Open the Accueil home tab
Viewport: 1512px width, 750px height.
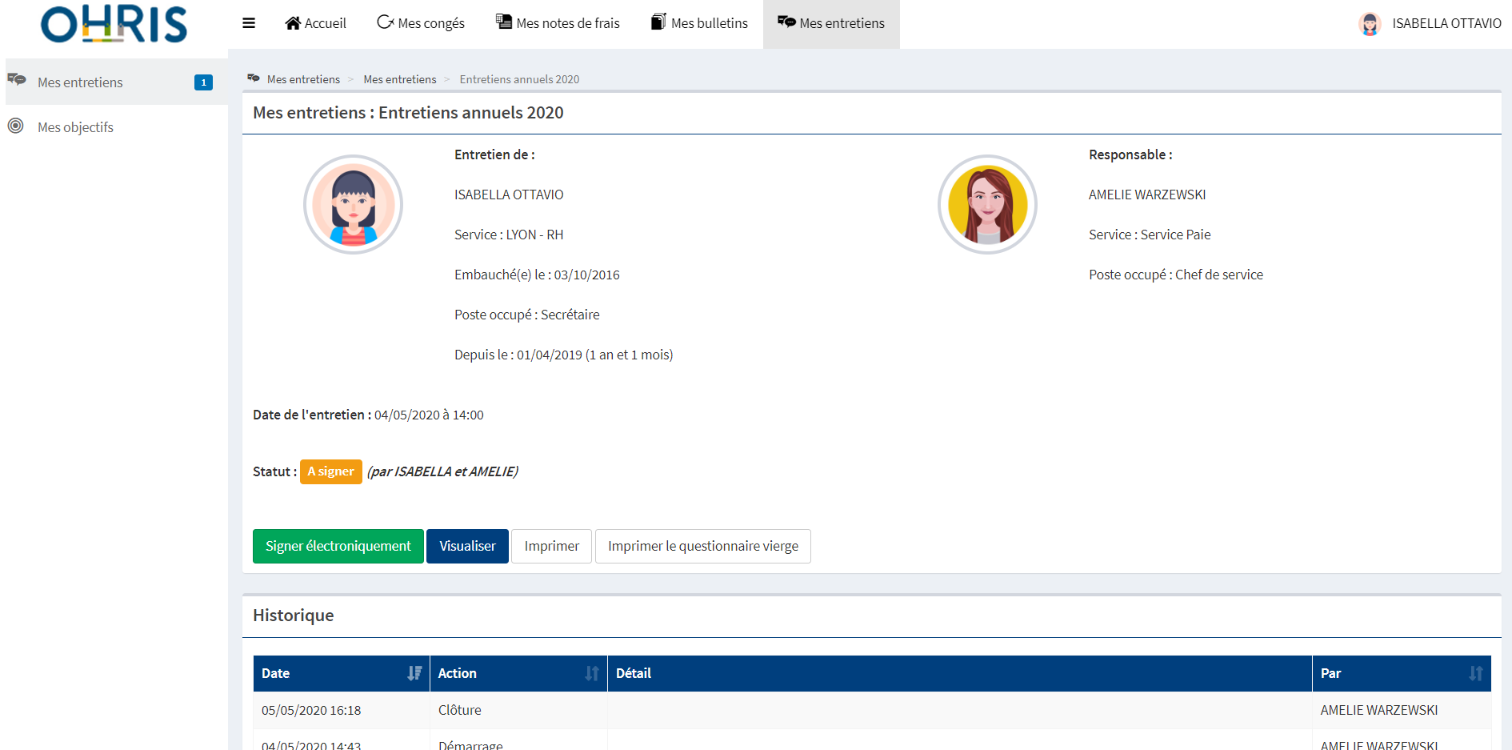coord(316,23)
